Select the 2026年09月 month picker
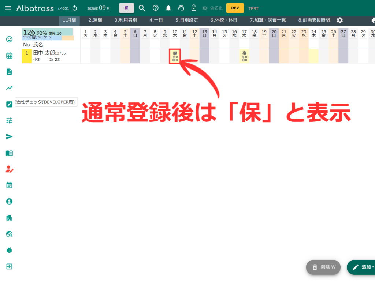The width and height of the screenshot is (375, 281). (99, 8)
